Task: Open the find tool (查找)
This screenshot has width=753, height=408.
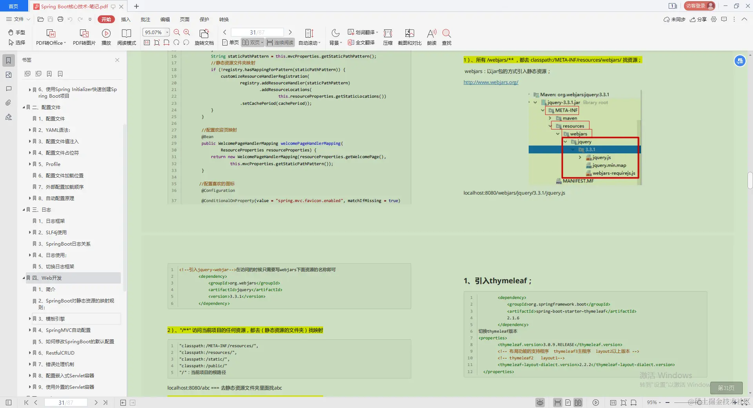Action: (x=447, y=37)
